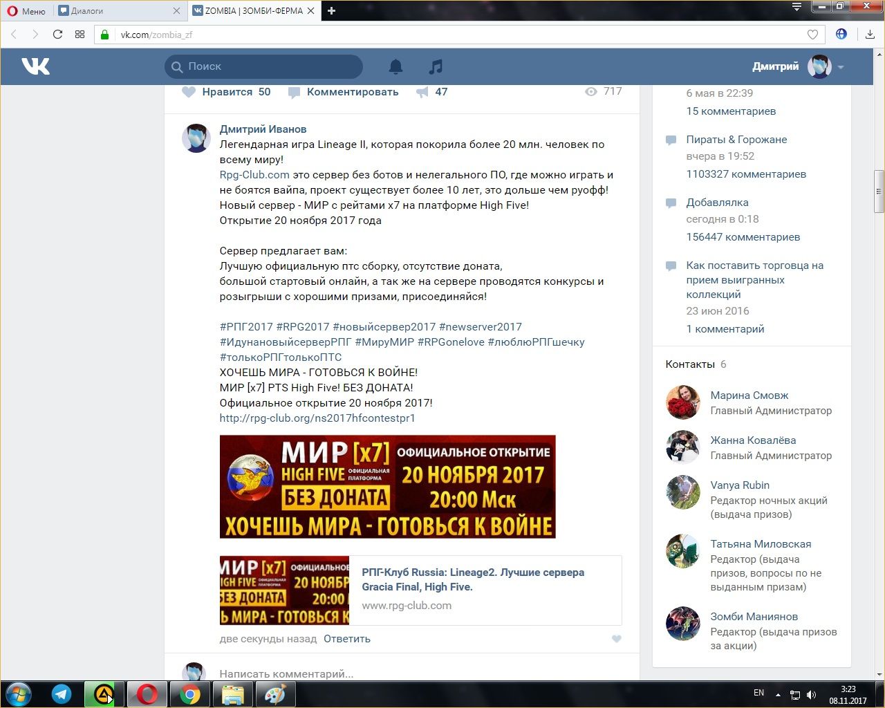This screenshot has width=885, height=708.
Task: Show hidden tray icons arrow
Action: point(778,694)
